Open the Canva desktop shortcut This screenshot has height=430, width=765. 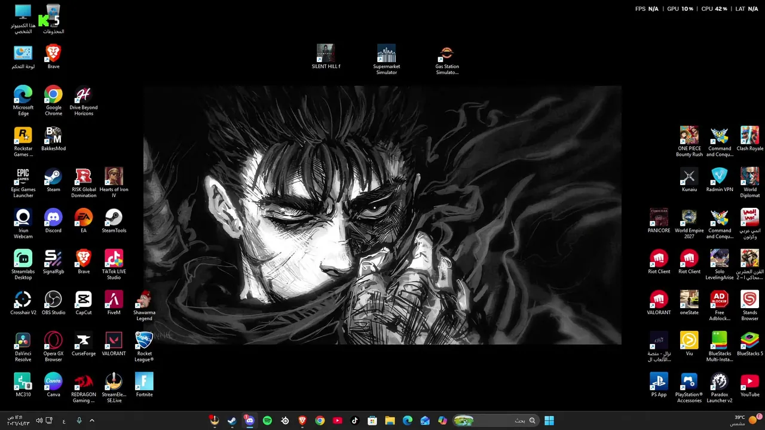point(53,385)
